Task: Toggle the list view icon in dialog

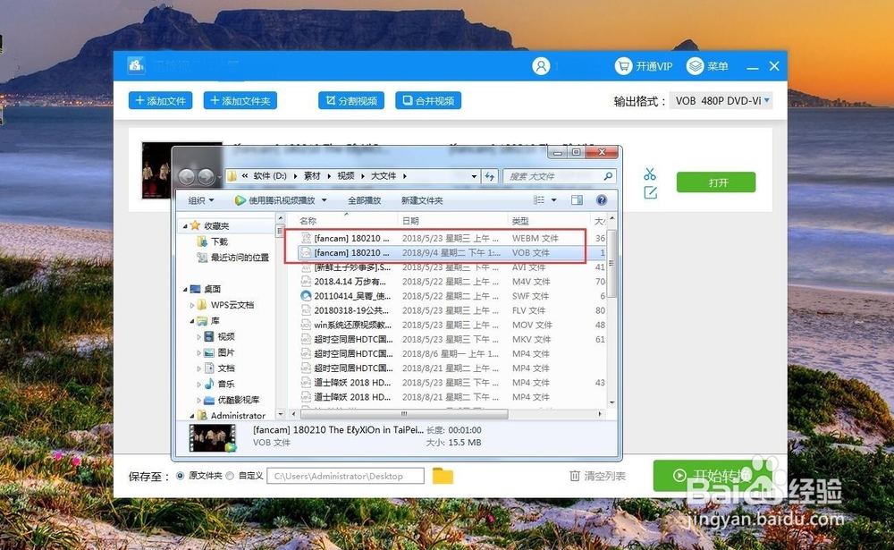Action: pos(540,199)
